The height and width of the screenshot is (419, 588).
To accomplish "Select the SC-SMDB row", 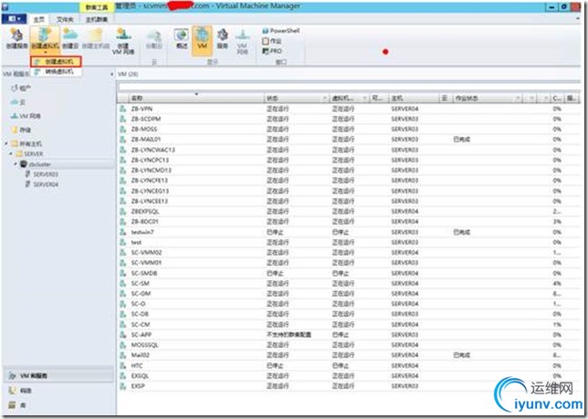I will coord(349,273).
